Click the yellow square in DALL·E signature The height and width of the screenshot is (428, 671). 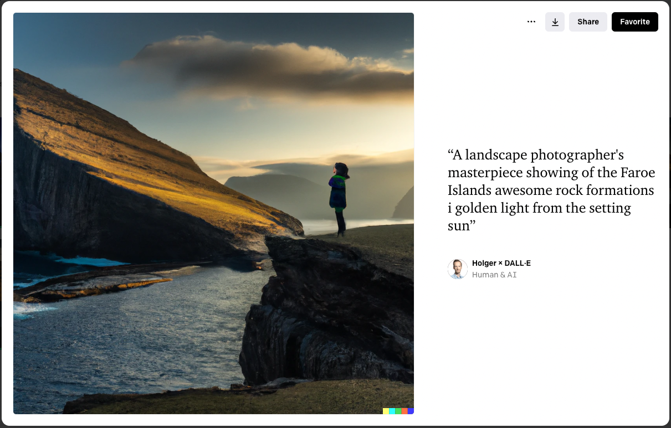click(x=386, y=411)
